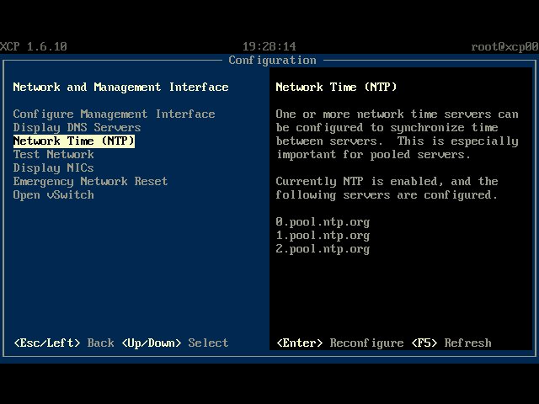Click Network Time (NTP) heading in right pane

pos(336,87)
